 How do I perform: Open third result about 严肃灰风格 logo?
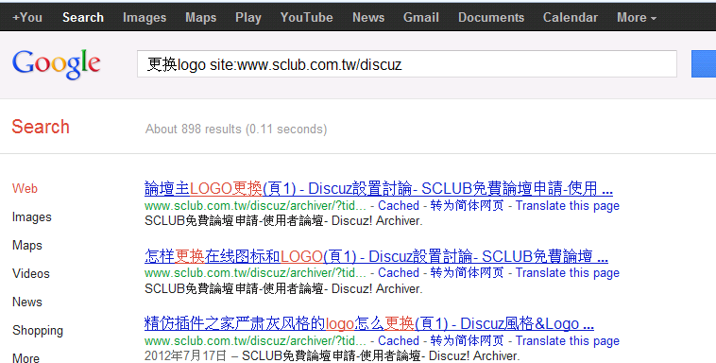[x=369, y=323]
